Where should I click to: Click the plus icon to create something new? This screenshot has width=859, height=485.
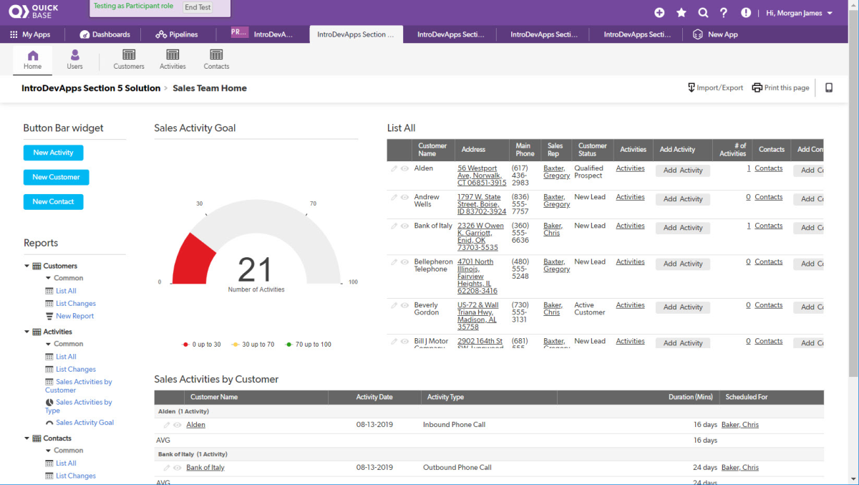click(659, 11)
